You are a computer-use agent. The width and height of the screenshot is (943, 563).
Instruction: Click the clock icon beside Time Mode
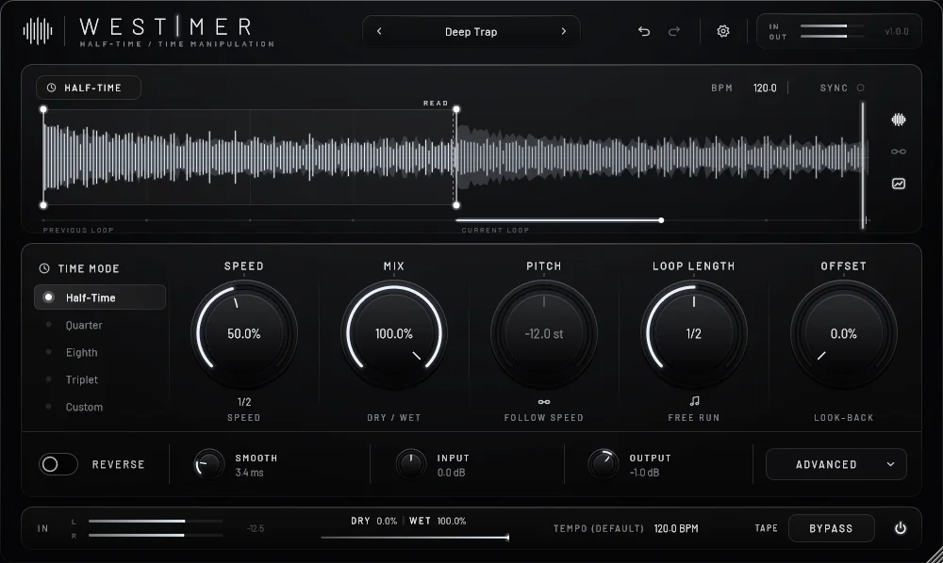[44, 268]
